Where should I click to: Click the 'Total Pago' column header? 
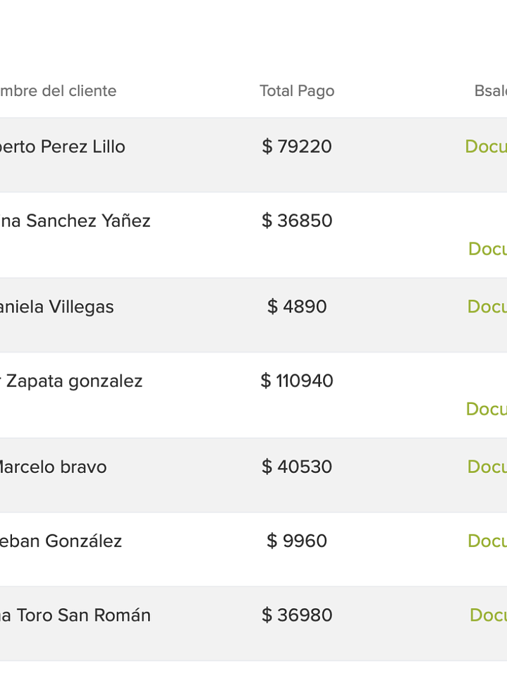point(296,91)
